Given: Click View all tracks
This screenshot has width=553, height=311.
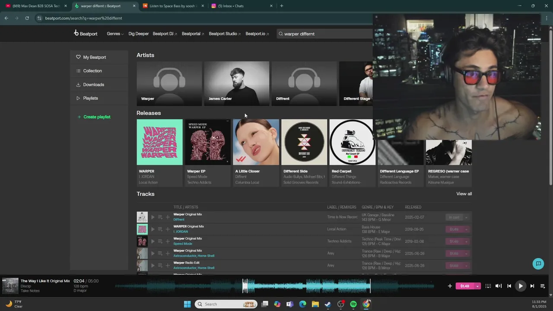Looking at the screenshot, I should 464,194.
